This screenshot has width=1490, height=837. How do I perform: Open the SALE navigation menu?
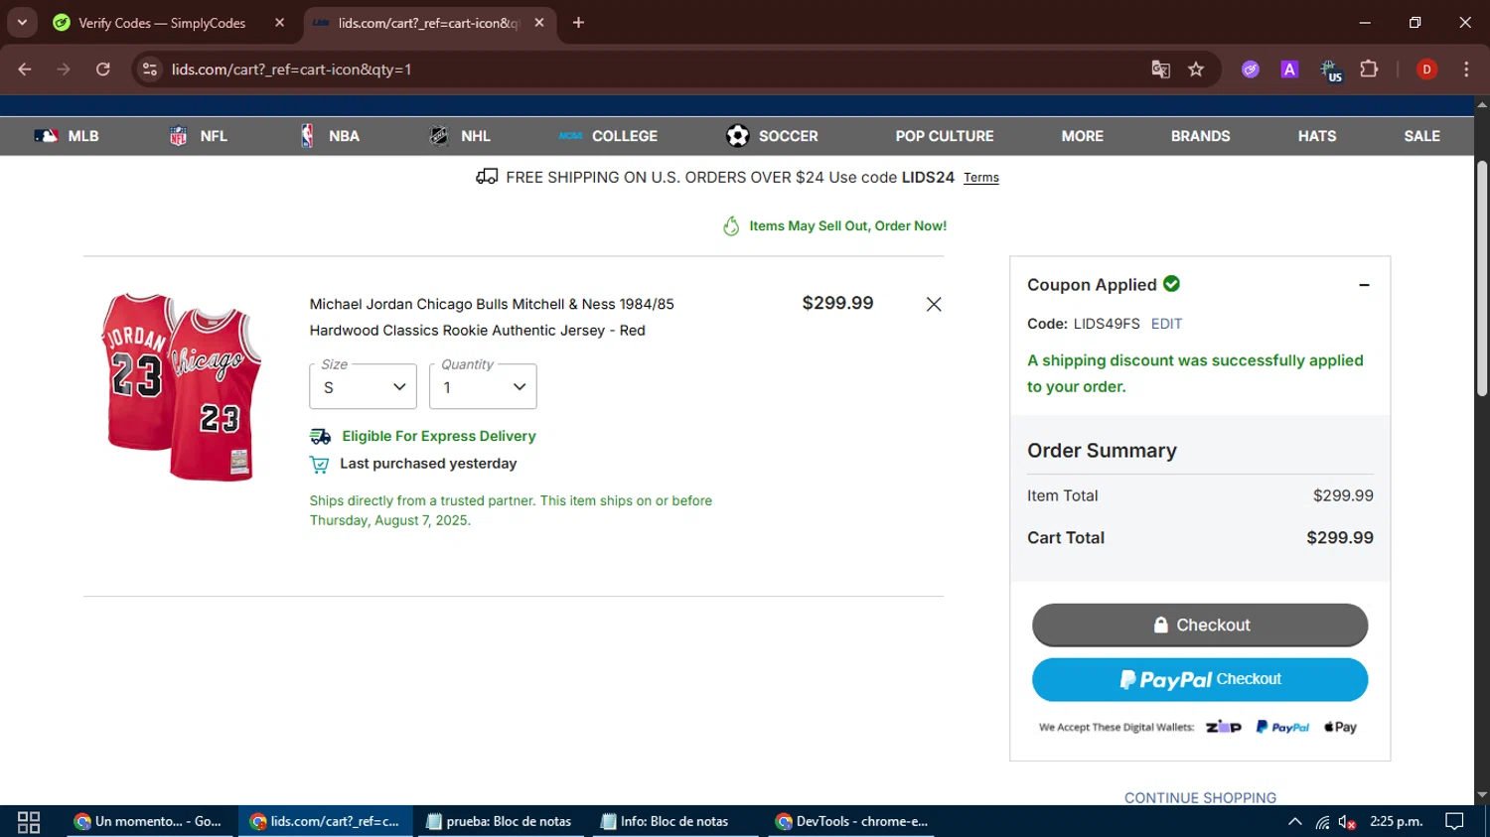[x=1421, y=136]
